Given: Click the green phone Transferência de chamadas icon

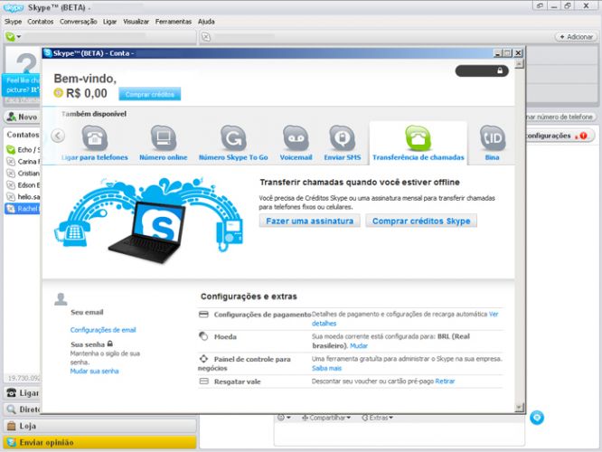Looking at the screenshot, I should (x=419, y=138).
